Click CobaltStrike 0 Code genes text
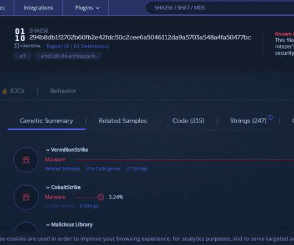Viewport: 294px width, 245px height. point(59,206)
